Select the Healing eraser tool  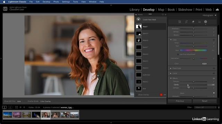[193, 22]
